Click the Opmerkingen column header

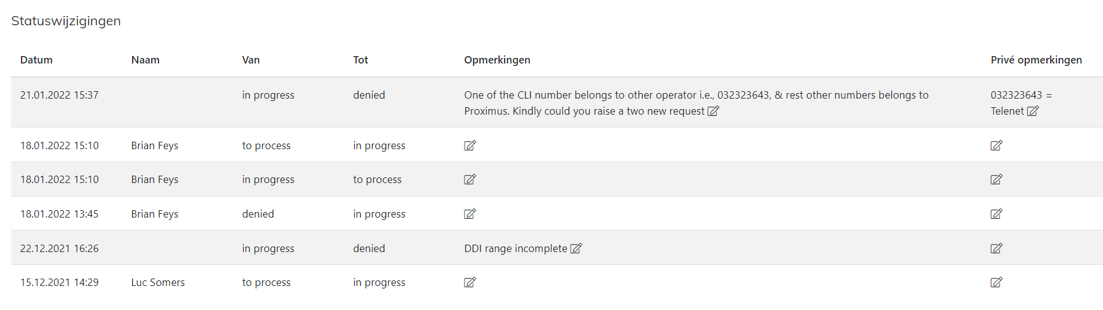click(x=497, y=60)
